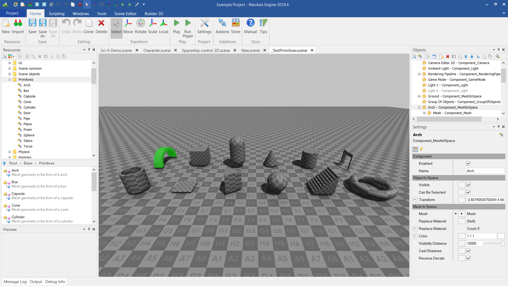Image resolution: width=508 pixels, height=286 pixels.
Task: Toggle the Cast Shadows checkbox
Action: click(x=468, y=251)
